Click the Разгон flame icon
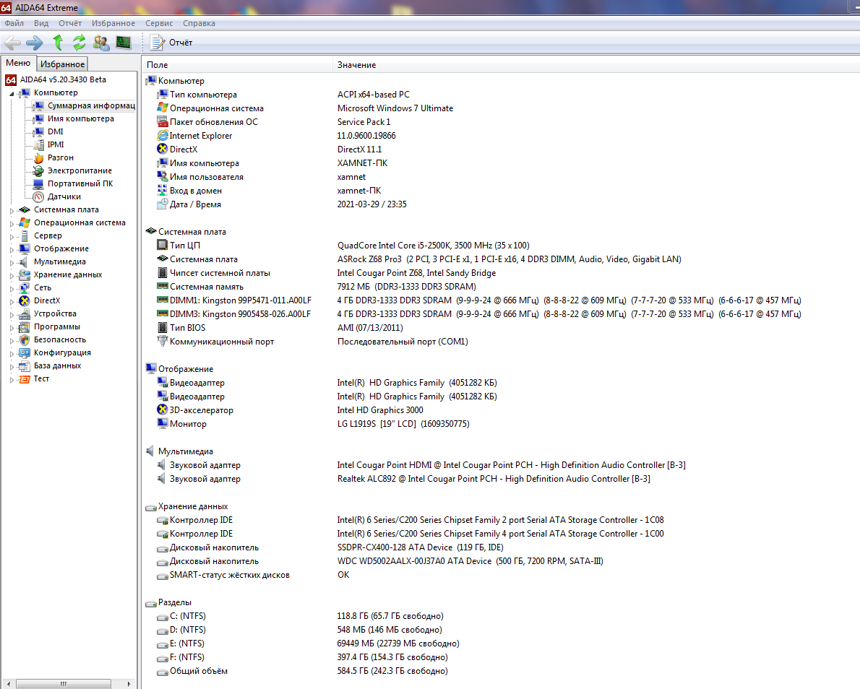860x689 pixels. (38, 158)
